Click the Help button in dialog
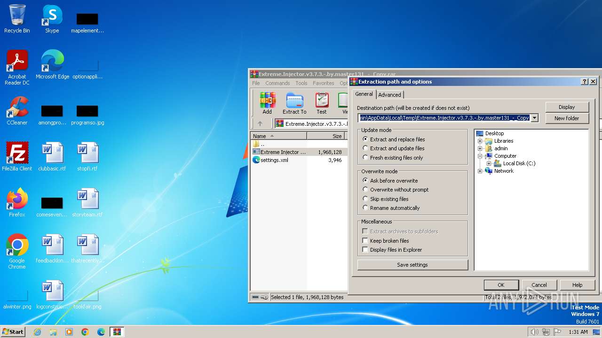The width and height of the screenshot is (602, 338). (577, 285)
